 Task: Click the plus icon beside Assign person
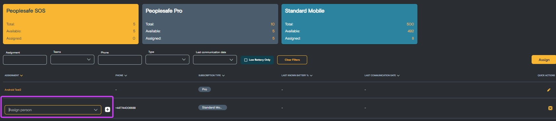click(x=108, y=109)
